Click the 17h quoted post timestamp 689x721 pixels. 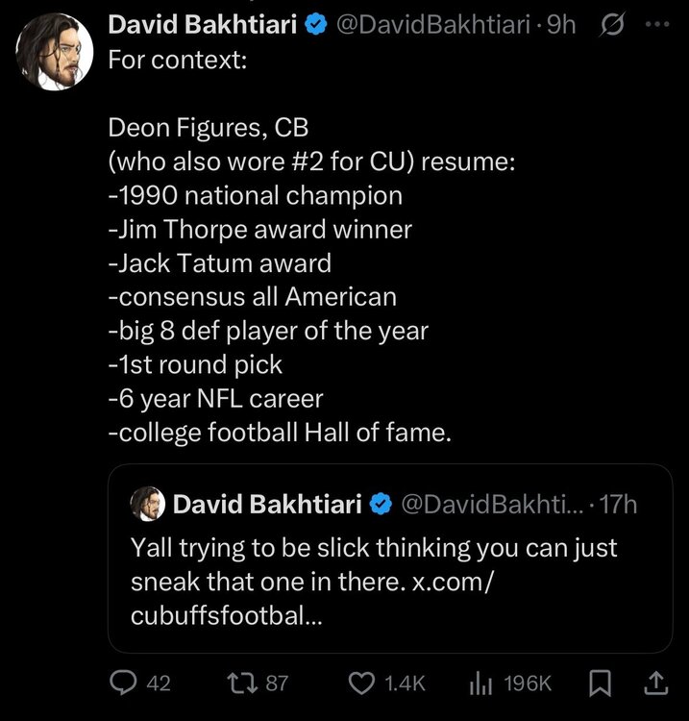pos(618,504)
